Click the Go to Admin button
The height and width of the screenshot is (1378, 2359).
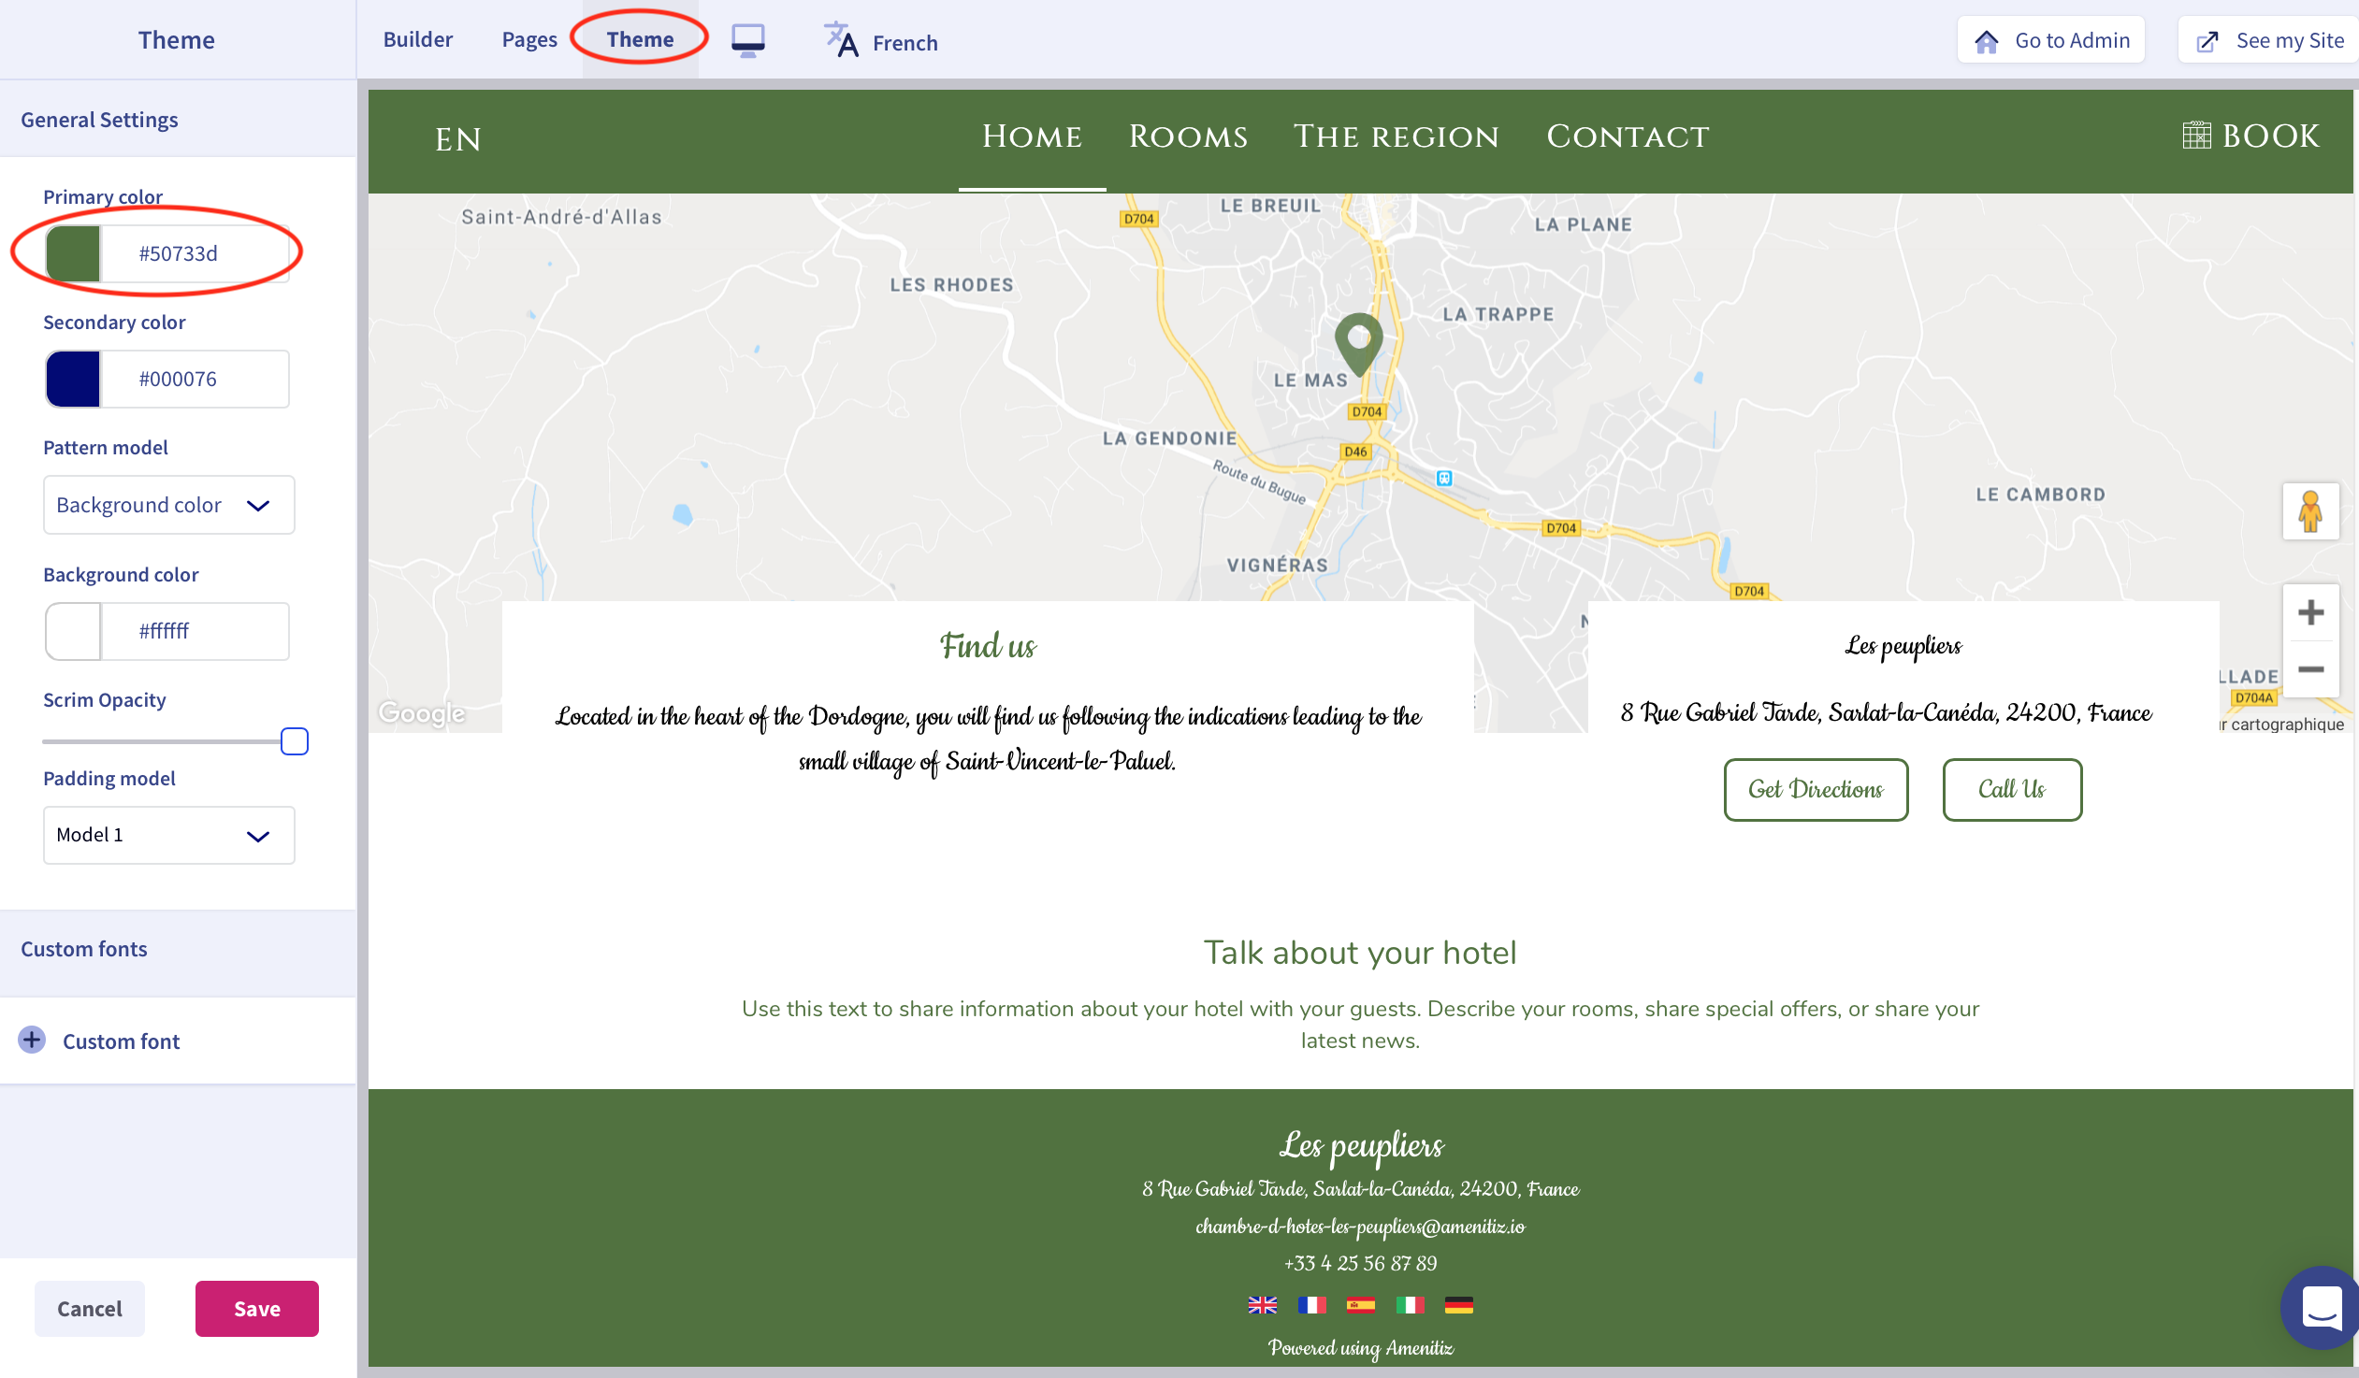(2050, 40)
